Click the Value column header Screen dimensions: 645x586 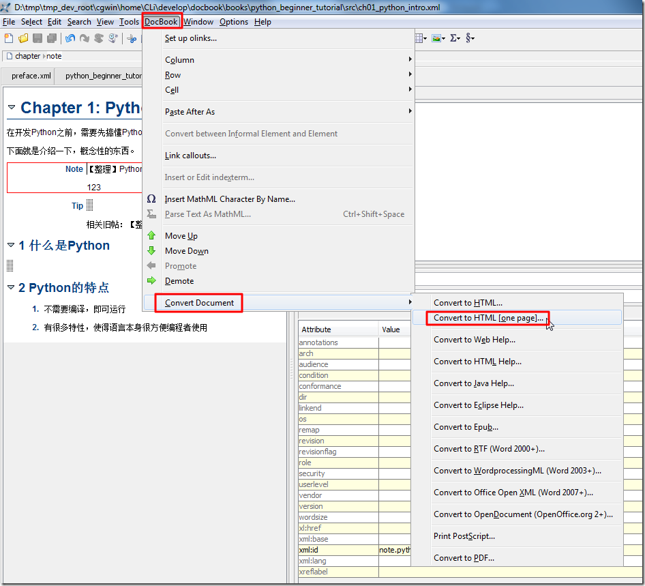click(395, 329)
